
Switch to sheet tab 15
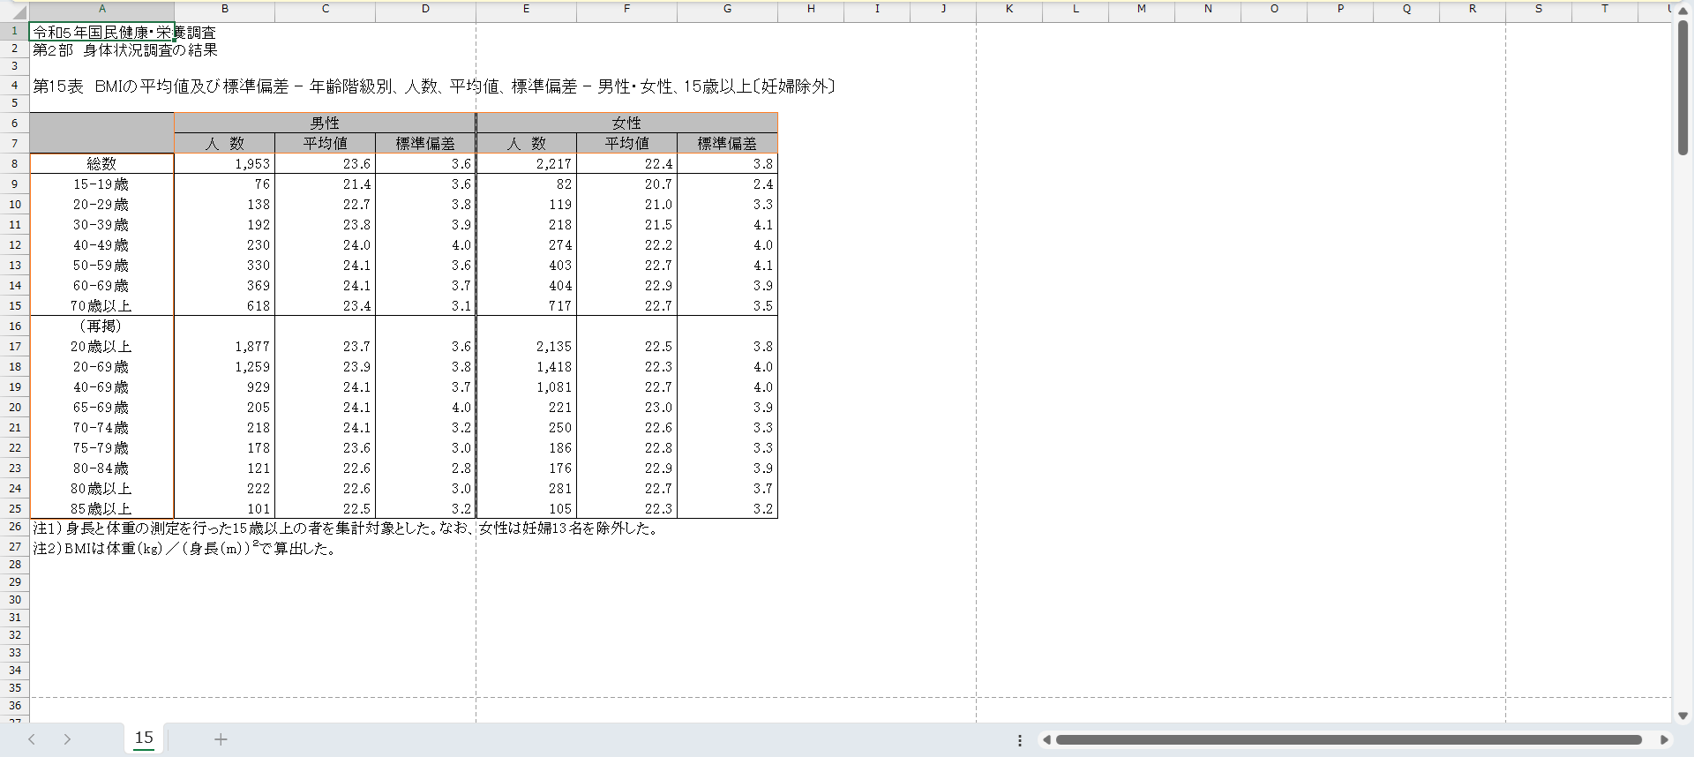click(144, 738)
